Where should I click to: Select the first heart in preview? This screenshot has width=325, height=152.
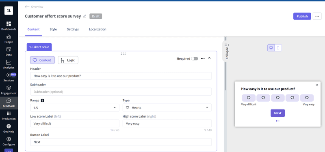click(249, 98)
